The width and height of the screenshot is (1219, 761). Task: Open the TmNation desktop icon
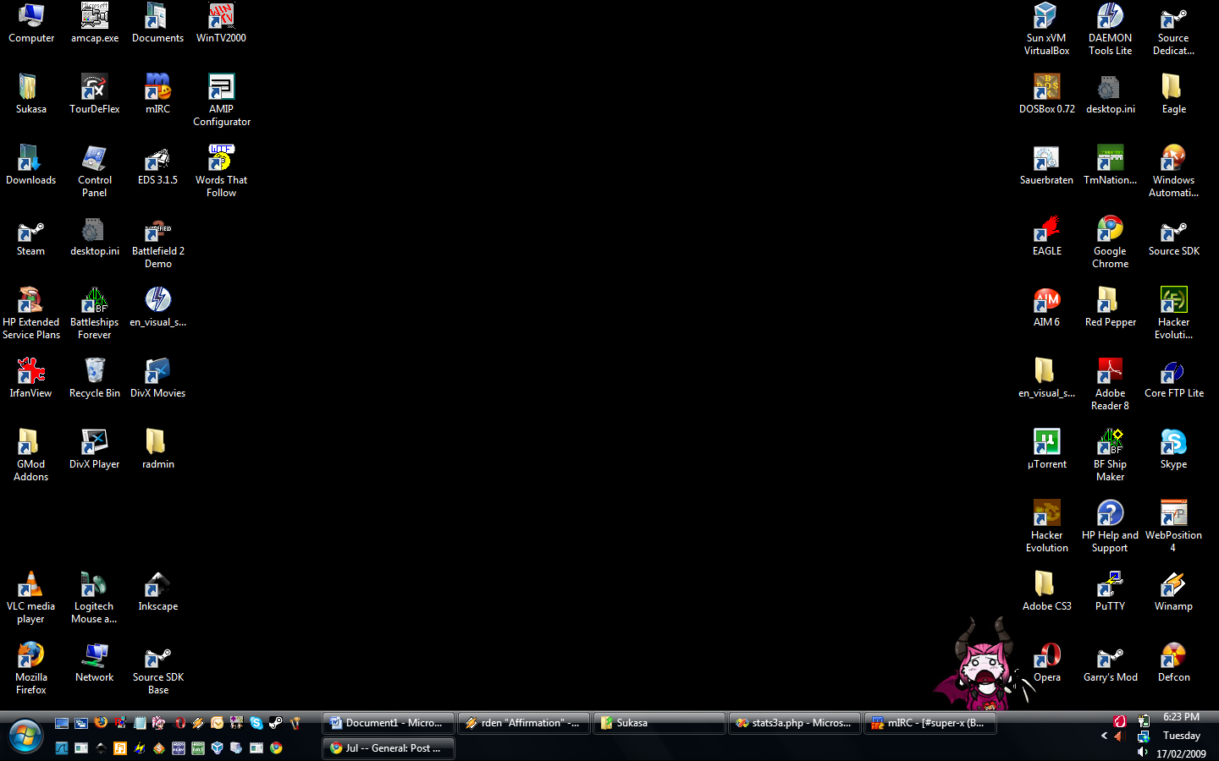click(x=1111, y=165)
